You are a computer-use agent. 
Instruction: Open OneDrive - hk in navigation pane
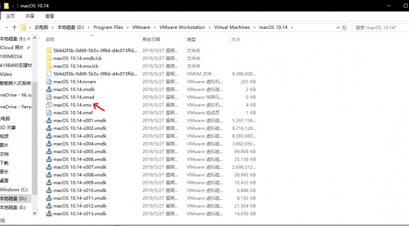(16, 95)
